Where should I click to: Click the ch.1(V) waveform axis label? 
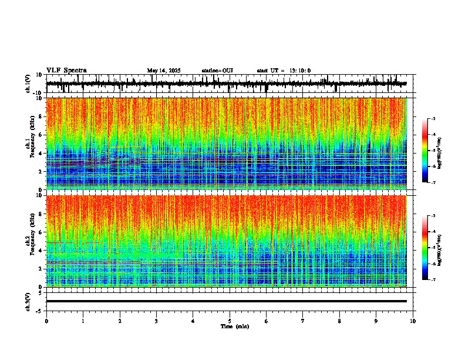[28, 84]
